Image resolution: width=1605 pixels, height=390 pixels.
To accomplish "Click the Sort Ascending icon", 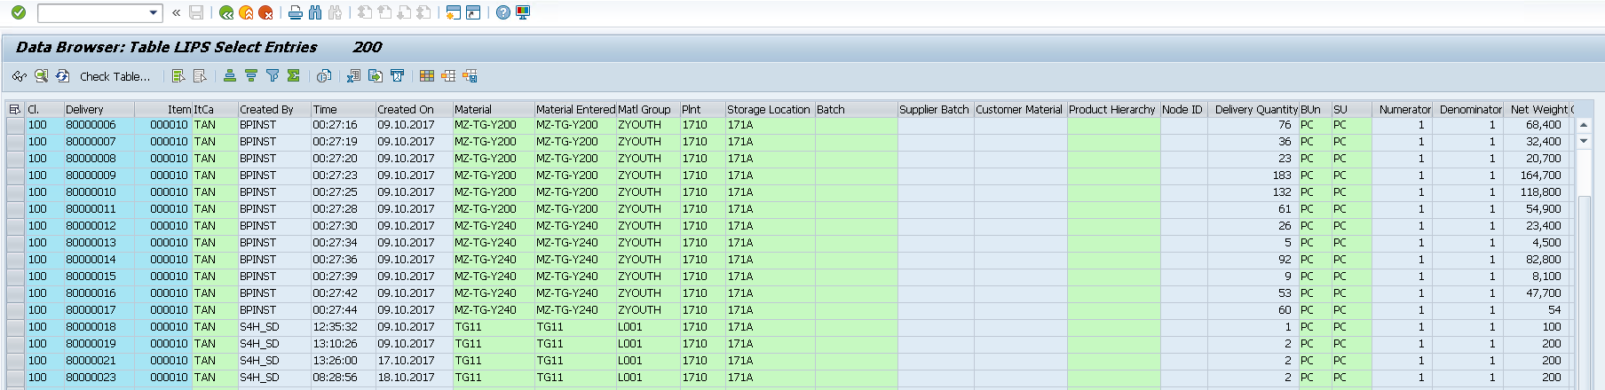I will 230,76.
